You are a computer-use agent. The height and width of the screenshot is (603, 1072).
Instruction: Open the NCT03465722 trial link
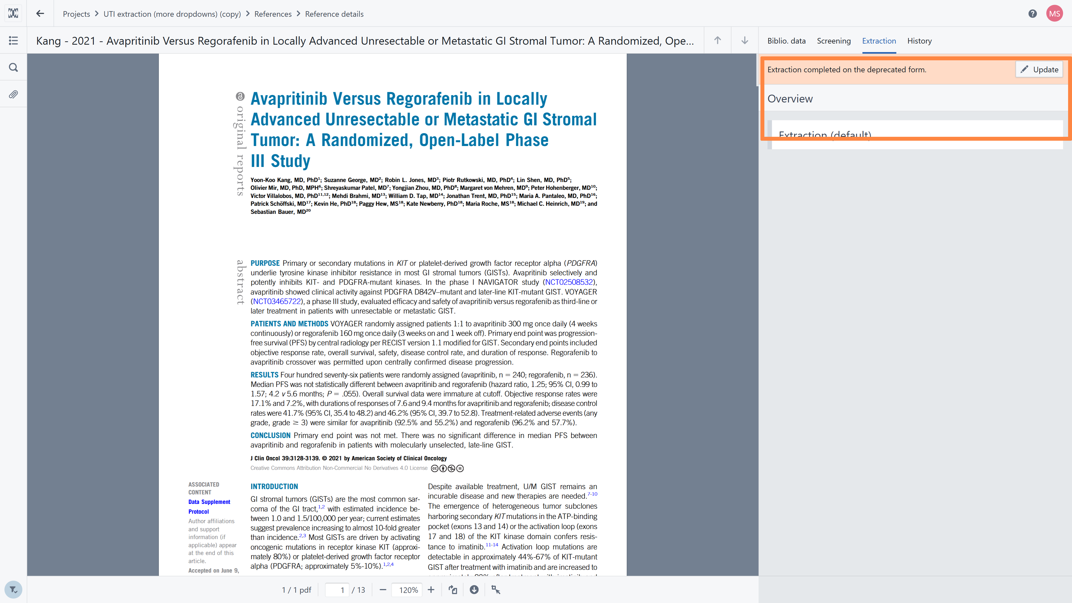(277, 301)
